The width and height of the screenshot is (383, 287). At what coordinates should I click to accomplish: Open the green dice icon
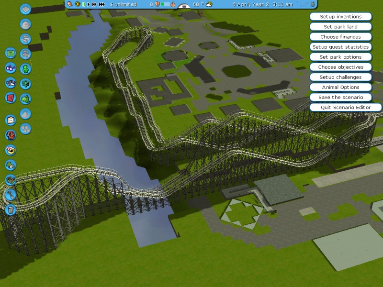click(x=25, y=99)
